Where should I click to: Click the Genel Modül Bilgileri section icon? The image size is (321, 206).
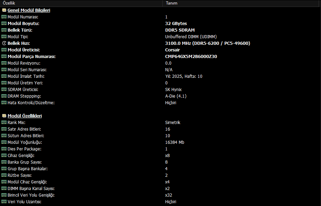pos(4,10)
